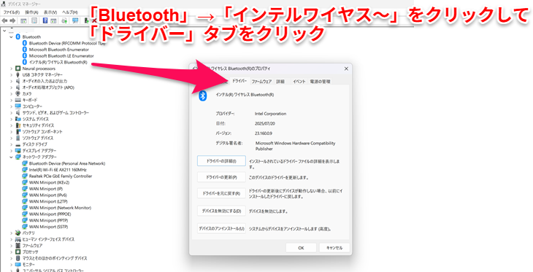Screen dimensions: 533x272
Task: Click the mouse icon beside マウスとそのほかのポインティング デバイス
Action: pos(18,258)
